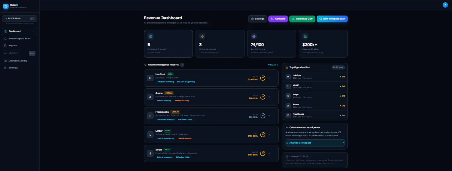Open FreshBooks report via arrow

click(x=269, y=116)
